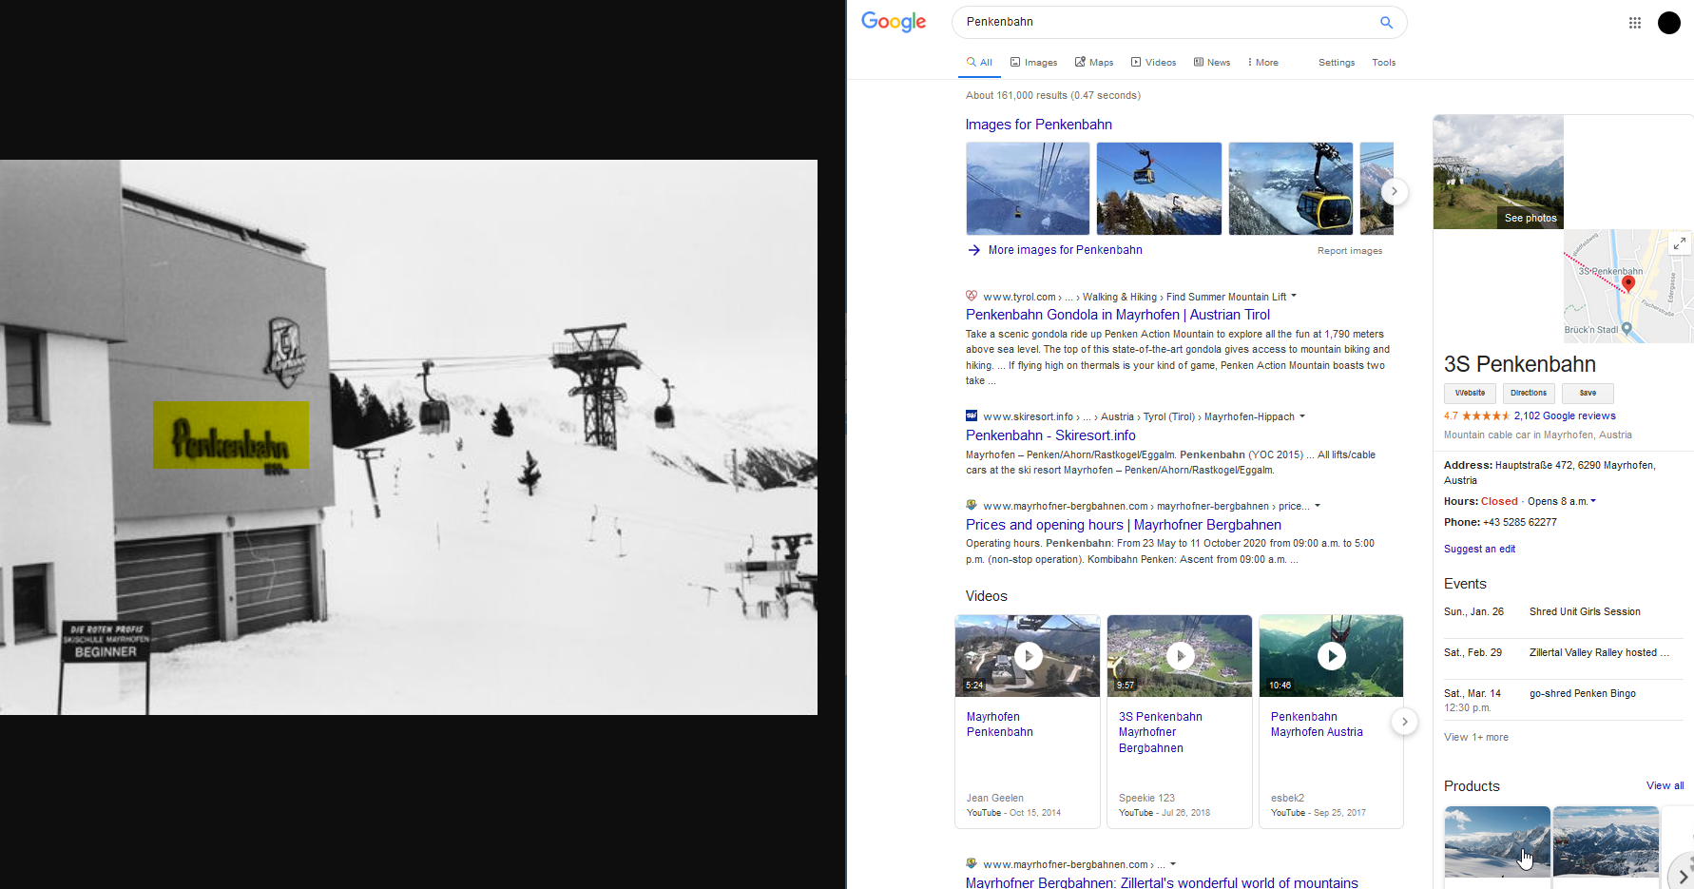The width and height of the screenshot is (1694, 889).
Task: Select the All tab
Action: (x=979, y=63)
